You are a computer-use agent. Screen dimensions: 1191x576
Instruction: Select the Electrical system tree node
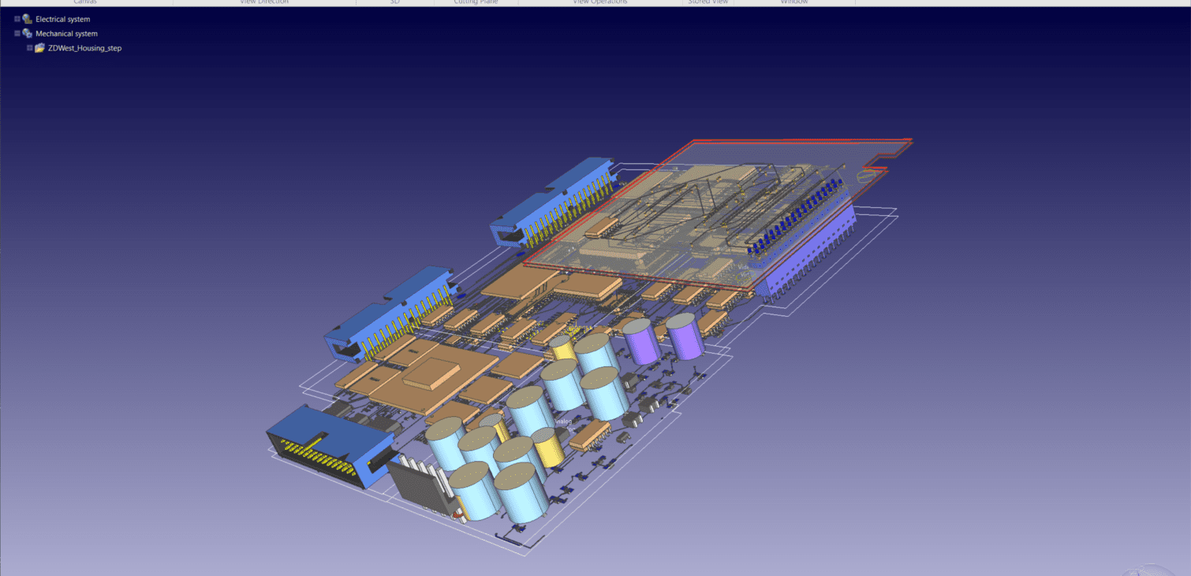coord(63,18)
